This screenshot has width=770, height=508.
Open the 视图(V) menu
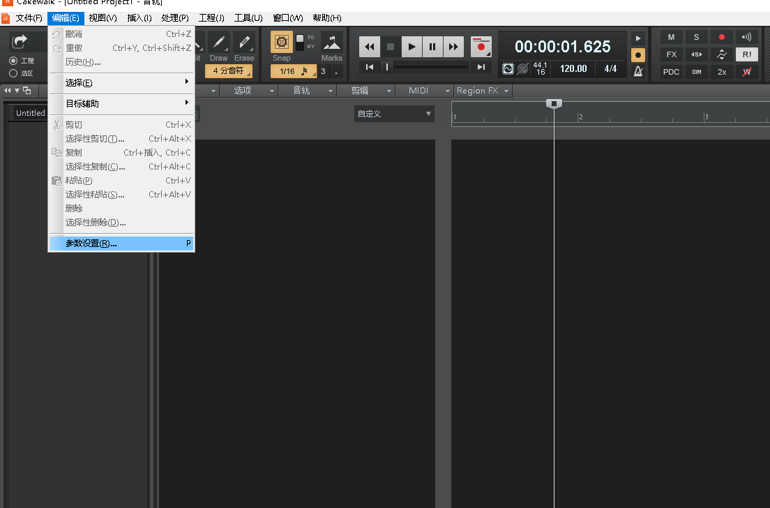(x=103, y=18)
